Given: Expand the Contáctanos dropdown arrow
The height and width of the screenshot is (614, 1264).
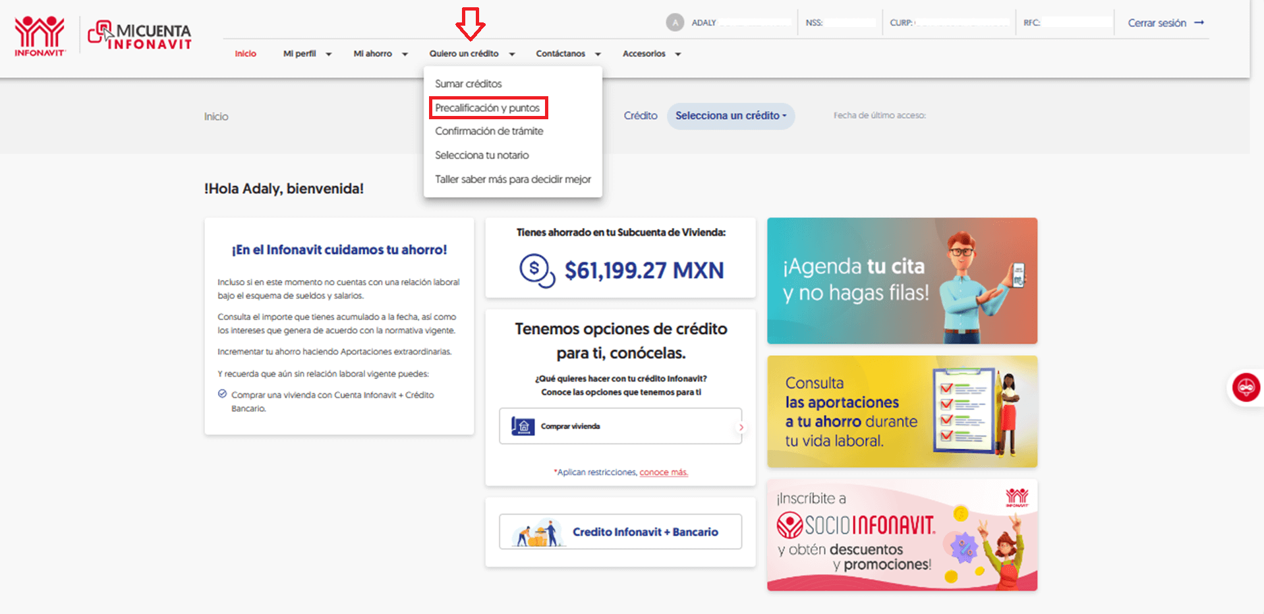Looking at the screenshot, I should coord(598,54).
